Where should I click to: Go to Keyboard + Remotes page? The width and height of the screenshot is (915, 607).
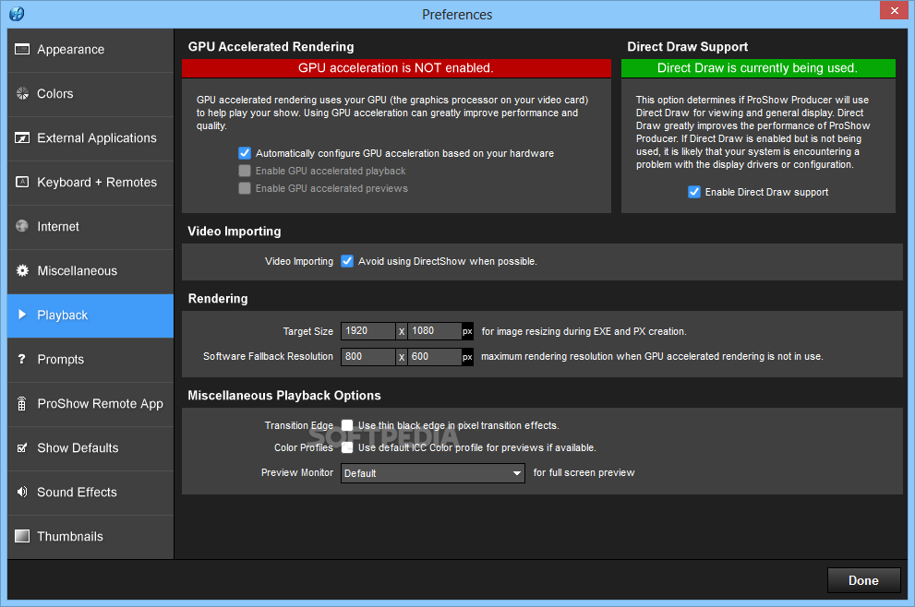(90, 183)
